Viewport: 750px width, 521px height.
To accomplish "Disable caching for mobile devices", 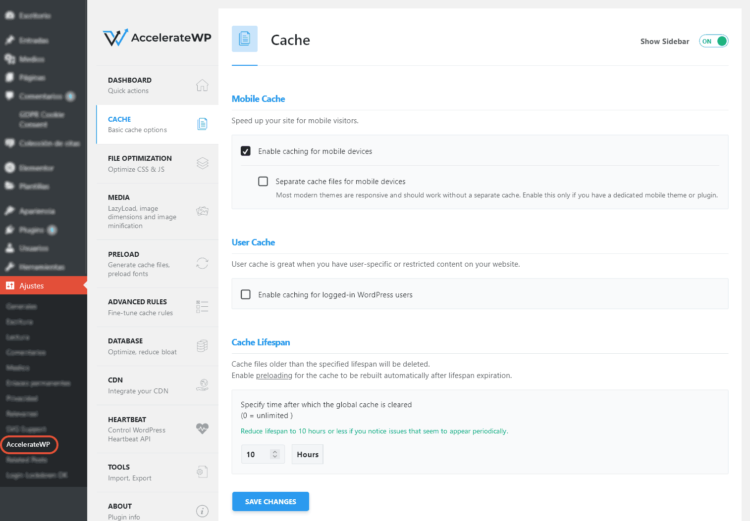I will pos(246,151).
